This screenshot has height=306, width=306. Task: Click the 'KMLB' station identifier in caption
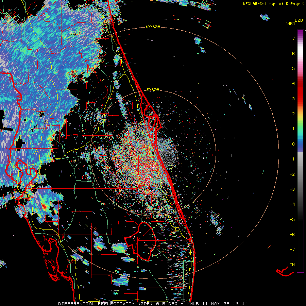pyautogui.click(x=193, y=304)
